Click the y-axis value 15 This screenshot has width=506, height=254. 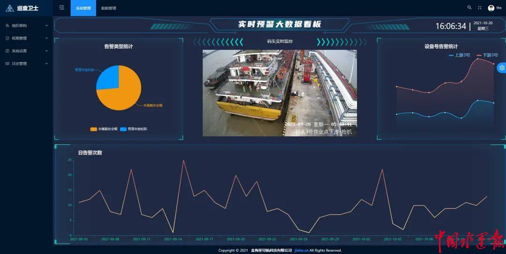[69, 190]
